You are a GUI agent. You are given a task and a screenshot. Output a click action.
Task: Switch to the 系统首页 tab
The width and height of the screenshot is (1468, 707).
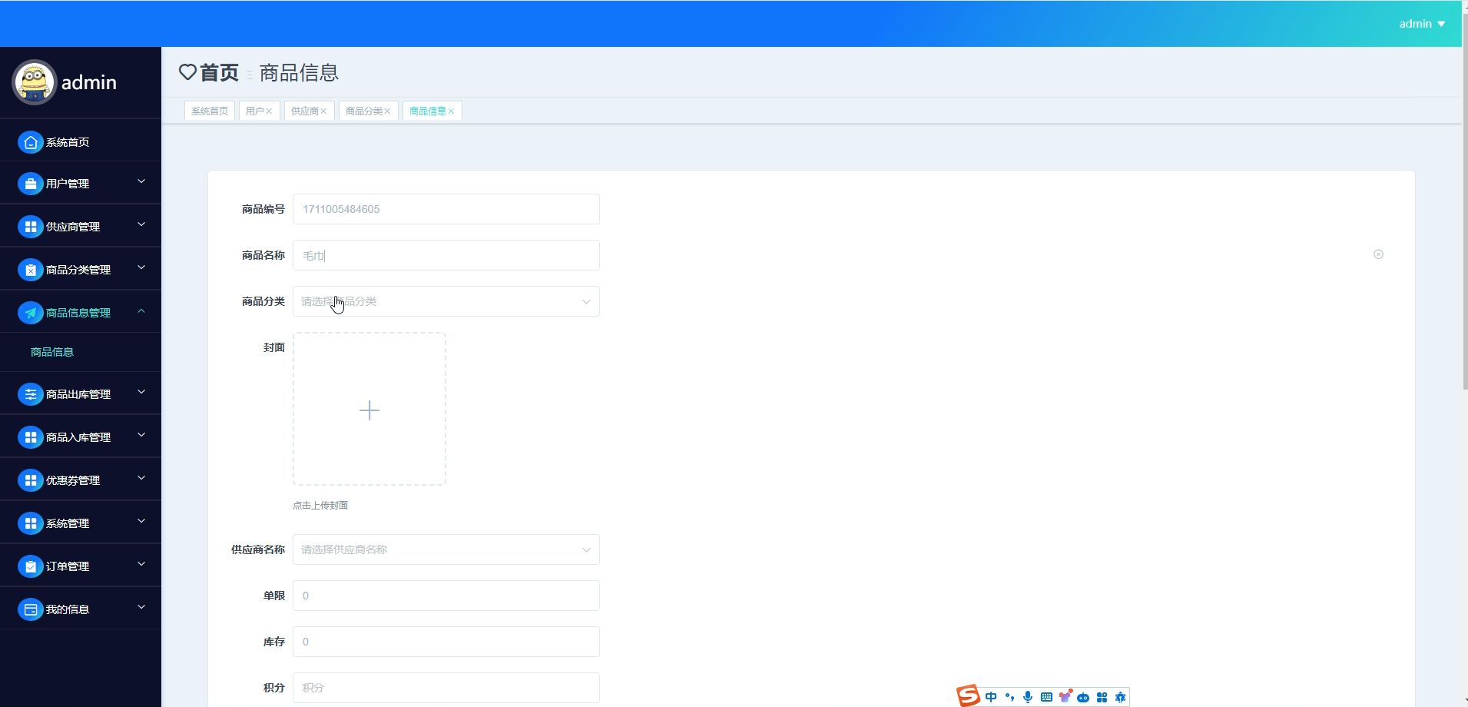pos(210,111)
